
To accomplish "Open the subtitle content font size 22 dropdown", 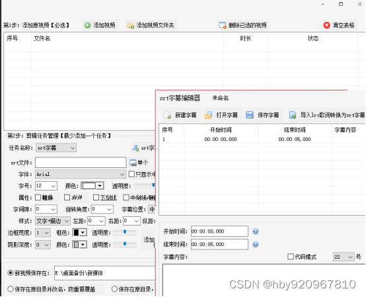I will (344, 257).
